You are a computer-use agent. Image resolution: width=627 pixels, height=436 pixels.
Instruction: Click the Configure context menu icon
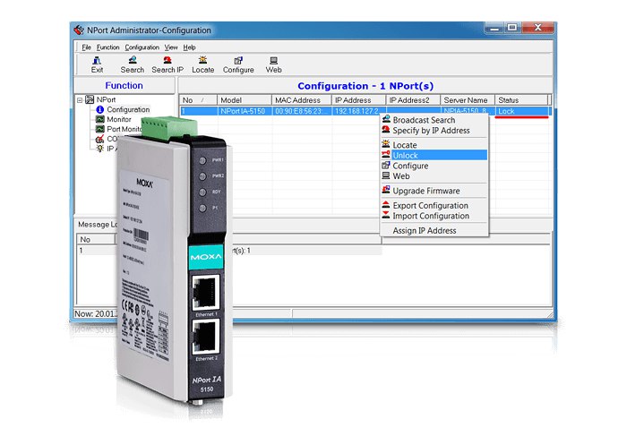(x=386, y=165)
